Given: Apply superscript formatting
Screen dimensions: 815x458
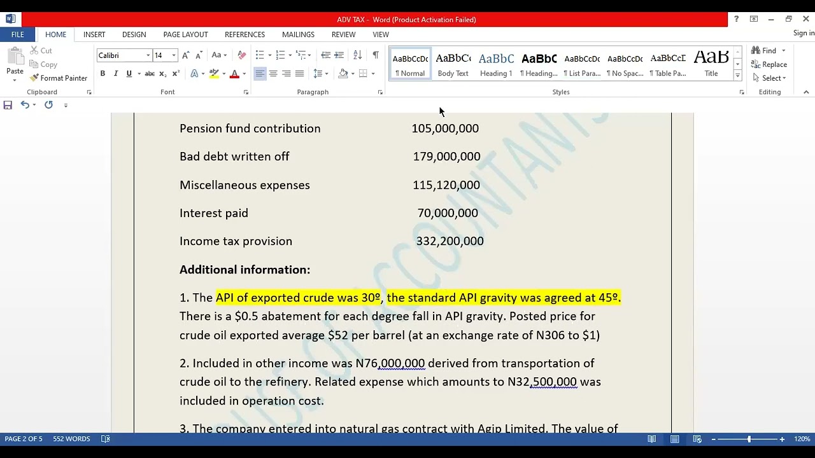Looking at the screenshot, I should point(176,74).
